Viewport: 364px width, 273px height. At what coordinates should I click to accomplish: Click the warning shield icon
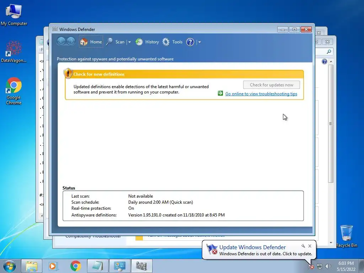[68, 73]
